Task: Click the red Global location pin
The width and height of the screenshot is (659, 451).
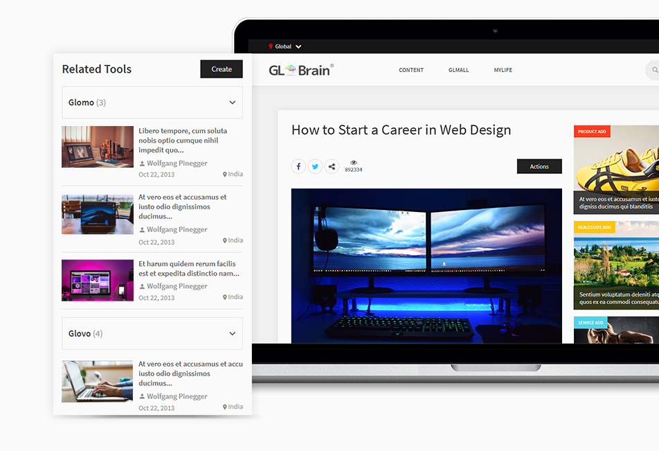Action: [x=271, y=46]
